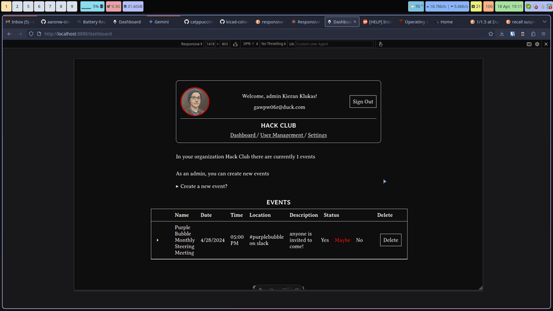Select Yes status for the event
553x311 pixels.
325,240
